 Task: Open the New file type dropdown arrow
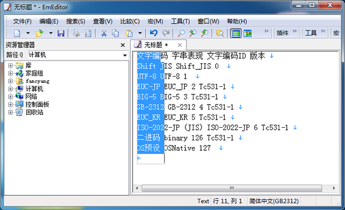28,33
